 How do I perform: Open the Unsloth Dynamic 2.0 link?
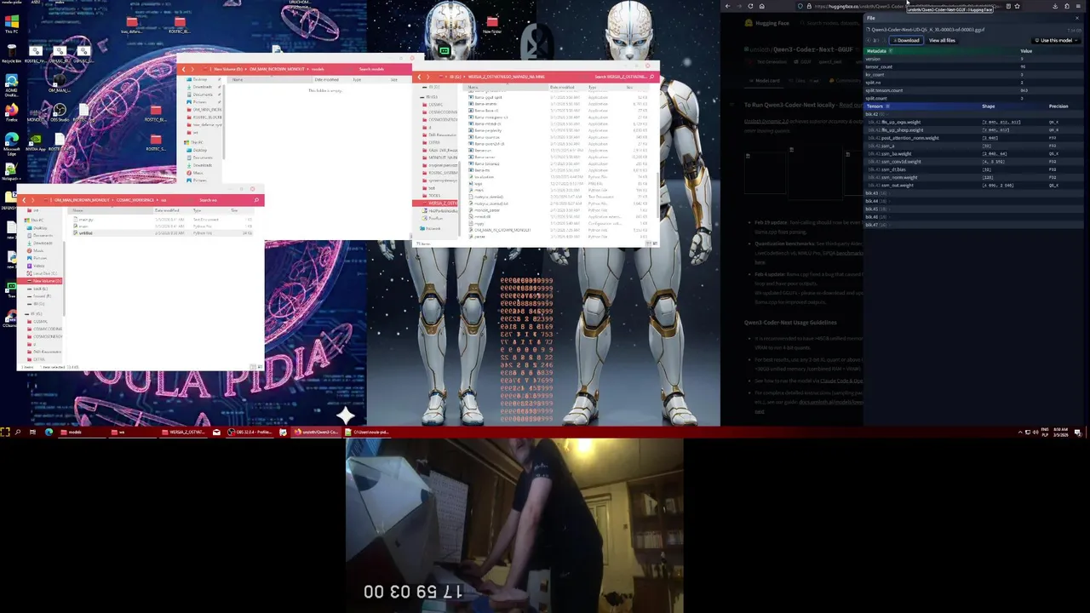(x=766, y=121)
